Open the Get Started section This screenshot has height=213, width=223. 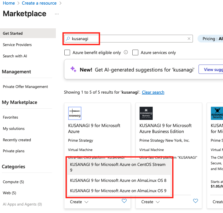[x=28, y=33]
